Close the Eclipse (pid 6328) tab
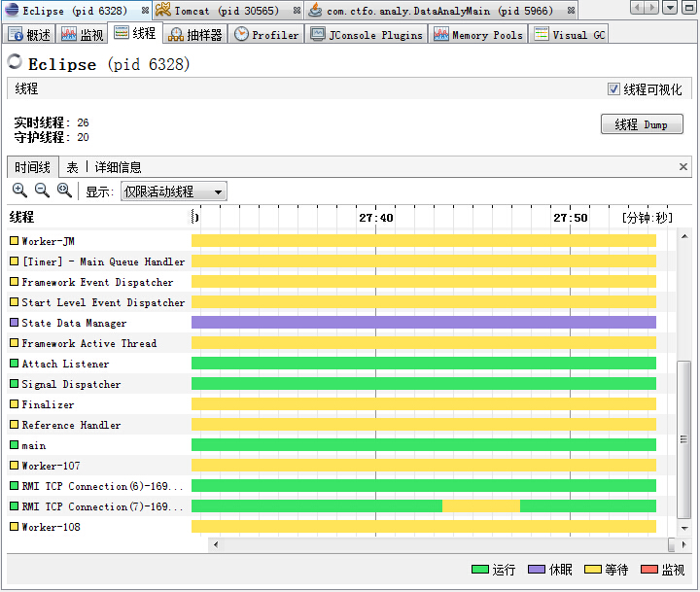The image size is (700, 592). pyautogui.click(x=145, y=11)
